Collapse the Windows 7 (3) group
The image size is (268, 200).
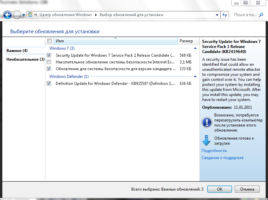[x=195, y=48]
